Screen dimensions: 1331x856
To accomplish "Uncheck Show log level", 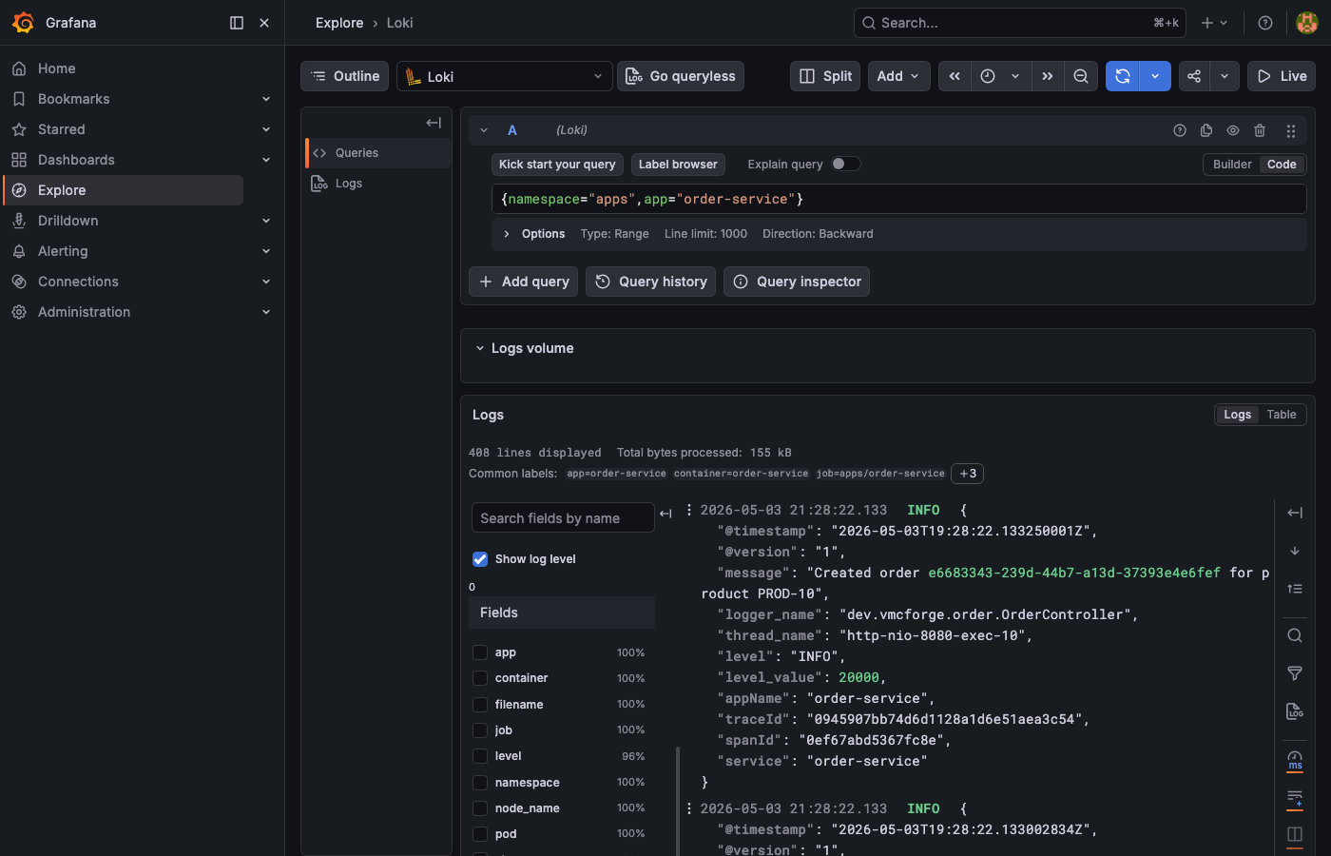I will 480,559.
